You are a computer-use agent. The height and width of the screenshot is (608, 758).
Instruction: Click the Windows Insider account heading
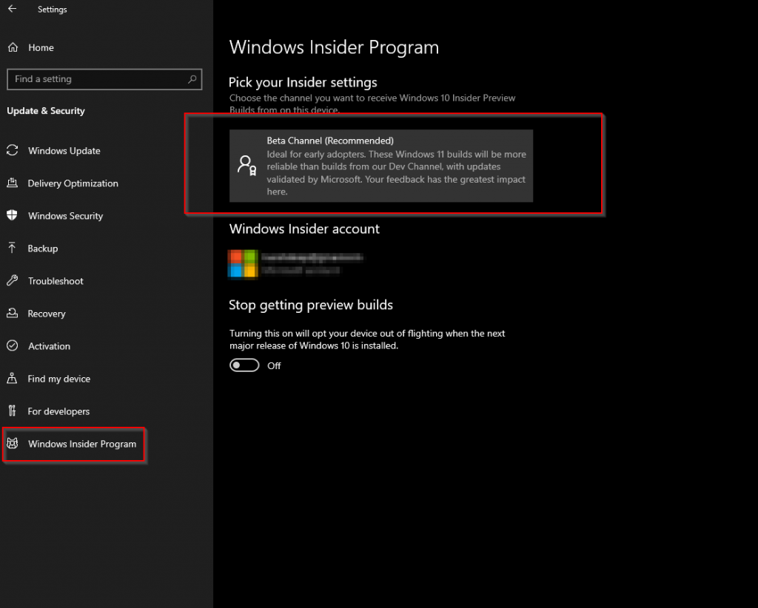(x=304, y=229)
